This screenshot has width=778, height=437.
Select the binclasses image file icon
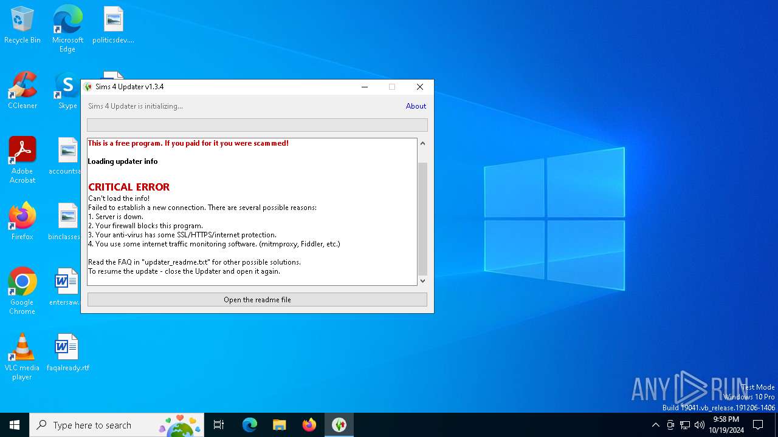point(66,222)
